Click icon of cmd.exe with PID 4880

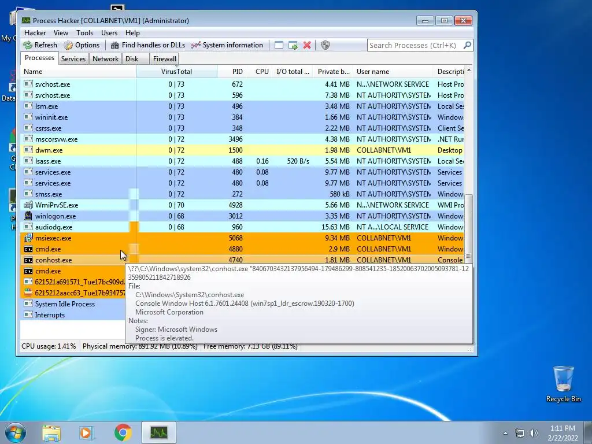[28, 249]
